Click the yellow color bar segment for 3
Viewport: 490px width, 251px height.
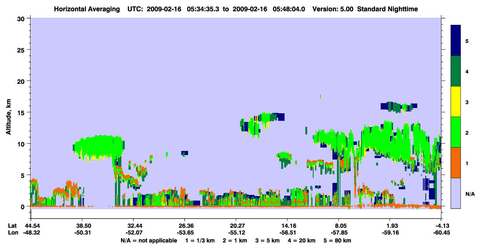(456, 102)
